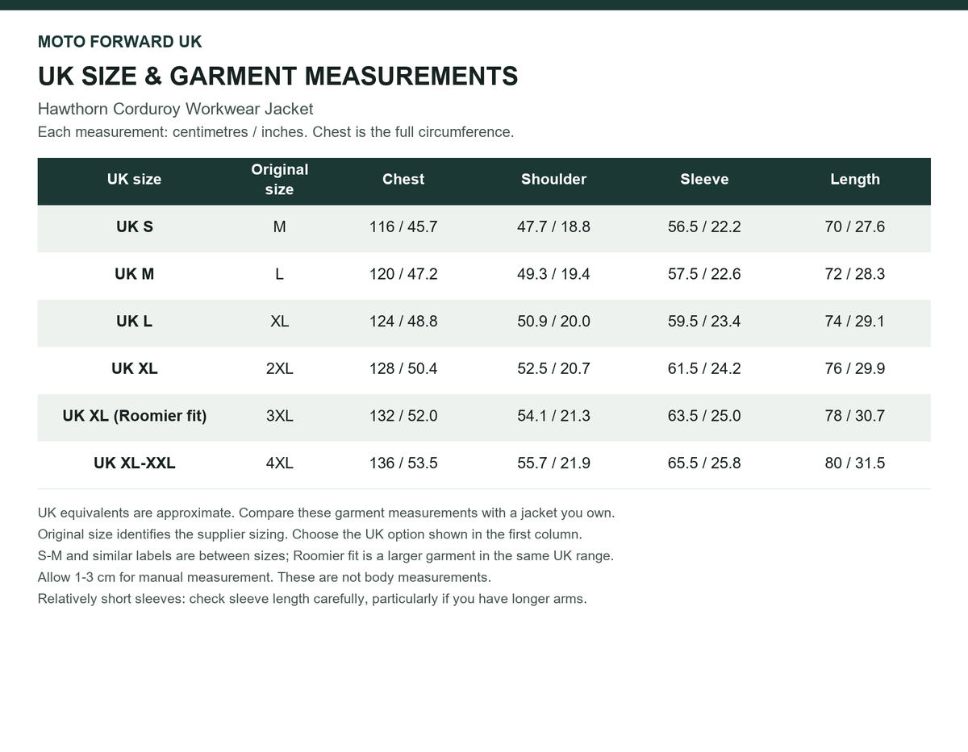Screen dimensions: 968x752
Task: Click original size 3XL cell
Action: [x=279, y=416]
